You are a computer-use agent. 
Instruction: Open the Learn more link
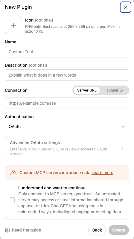tap(102, 173)
